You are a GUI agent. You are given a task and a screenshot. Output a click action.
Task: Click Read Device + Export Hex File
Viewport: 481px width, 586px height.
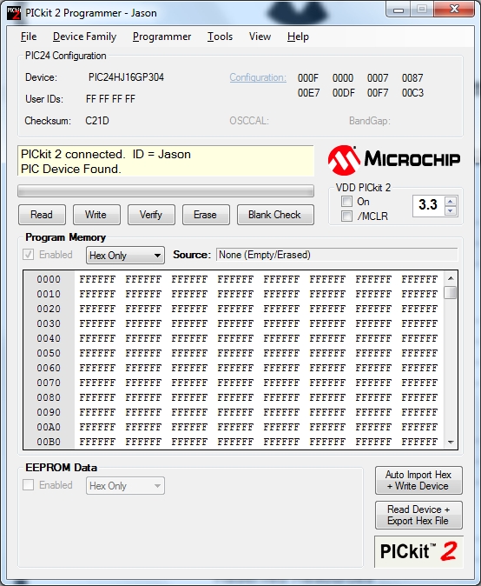pyautogui.click(x=418, y=515)
